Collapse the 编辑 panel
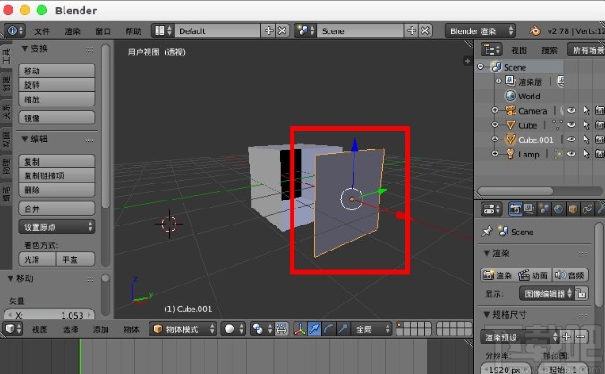The height and width of the screenshot is (374, 605). pos(25,140)
